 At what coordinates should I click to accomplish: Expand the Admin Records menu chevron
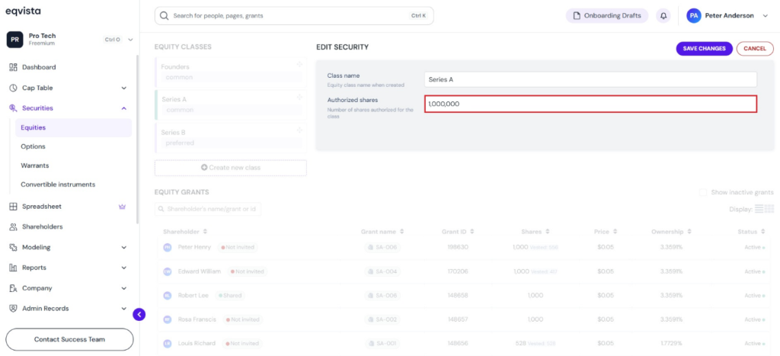[124, 309]
